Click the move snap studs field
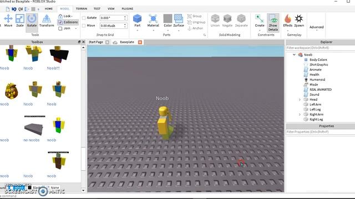This screenshot has width=355, height=199. point(112,26)
